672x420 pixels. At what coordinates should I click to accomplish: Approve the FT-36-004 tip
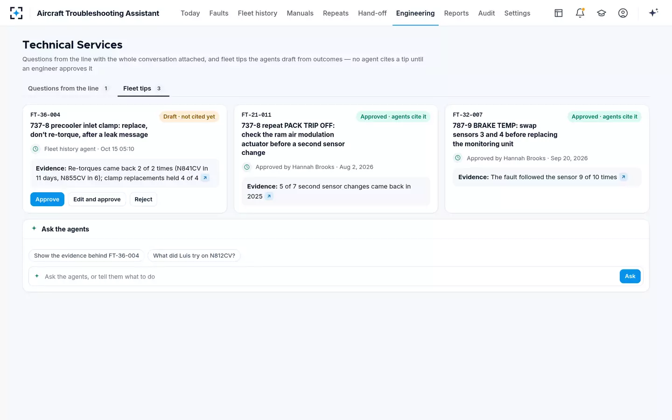coord(47,199)
